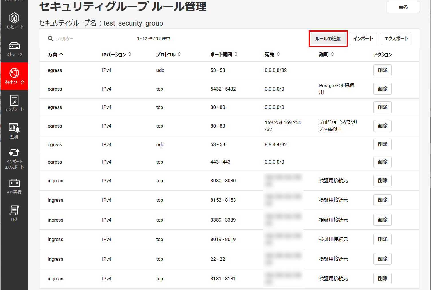Delete the egress udp 8.8.4.4/32 rule
This screenshot has height=290, width=431.
click(383, 144)
